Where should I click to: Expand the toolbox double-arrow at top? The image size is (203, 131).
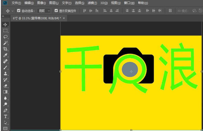[3, 16]
